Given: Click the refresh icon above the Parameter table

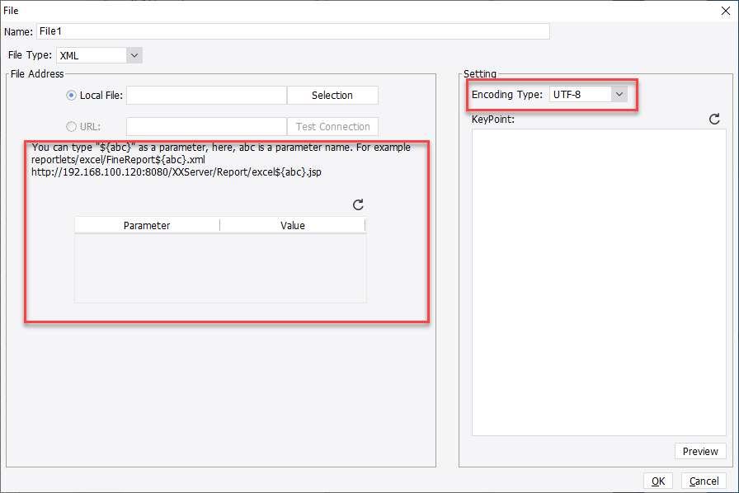Looking at the screenshot, I should [x=358, y=204].
